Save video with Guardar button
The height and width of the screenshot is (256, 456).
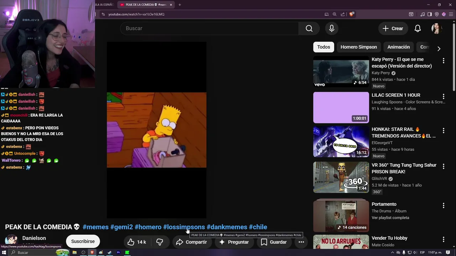click(x=274, y=242)
